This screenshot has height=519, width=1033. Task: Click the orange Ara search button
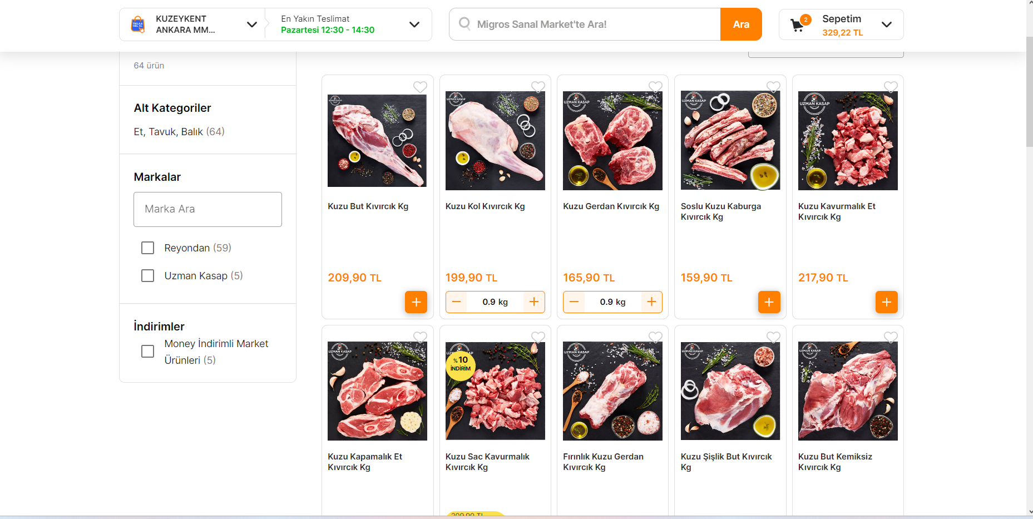tap(741, 24)
